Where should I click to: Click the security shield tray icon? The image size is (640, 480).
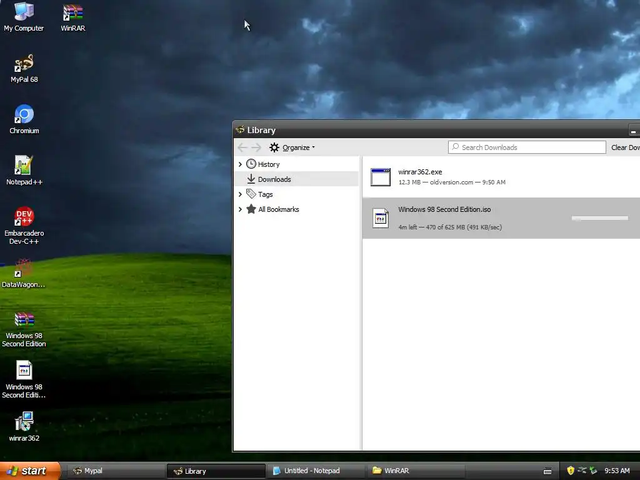tap(571, 471)
